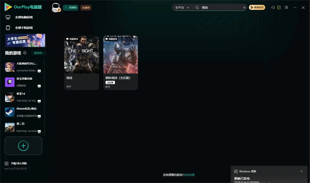The width and height of the screenshot is (310, 183).
Task: Expand the 全平台 platform dropdown
Action: 182,7
